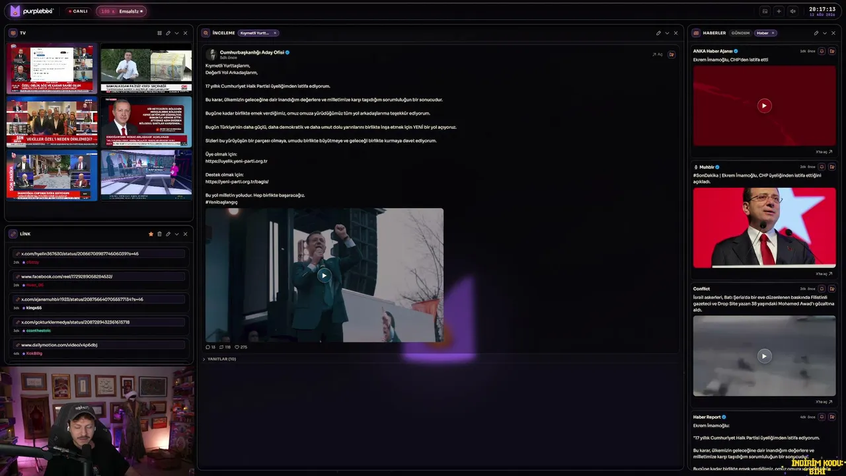The width and height of the screenshot is (846, 476).
Task: Open the yeni-parti.org.tr/bagis link
Action: pyautogui.click(x=237, y=182)
